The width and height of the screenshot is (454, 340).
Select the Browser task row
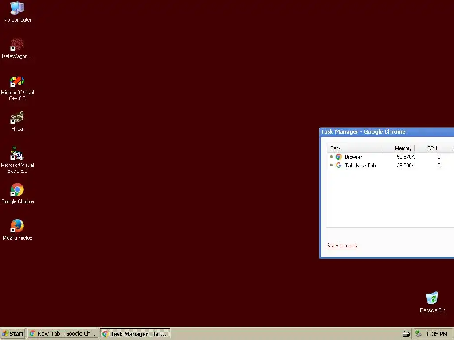tap(390, 157)
